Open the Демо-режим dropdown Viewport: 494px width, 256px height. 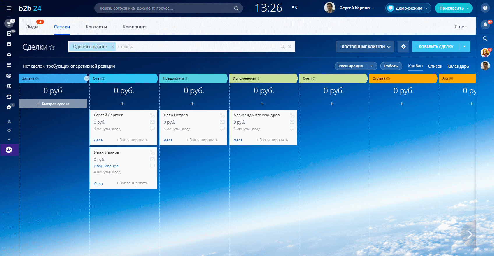tap(408, 8)
